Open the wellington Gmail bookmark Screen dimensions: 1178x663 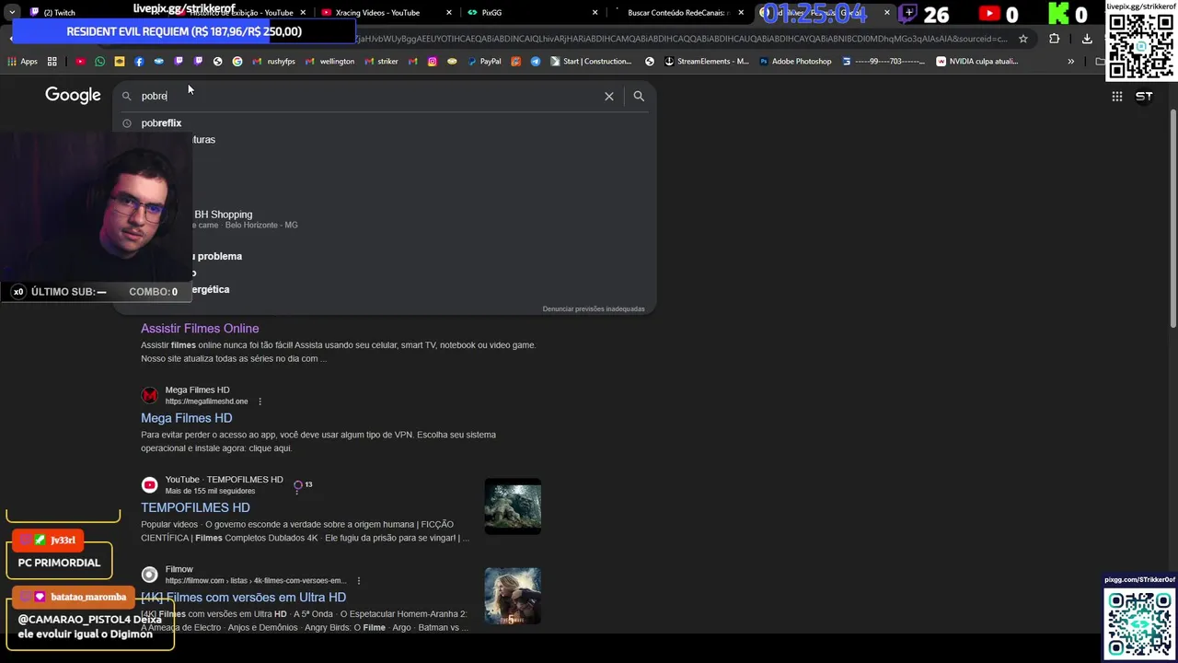click(330, 62)
